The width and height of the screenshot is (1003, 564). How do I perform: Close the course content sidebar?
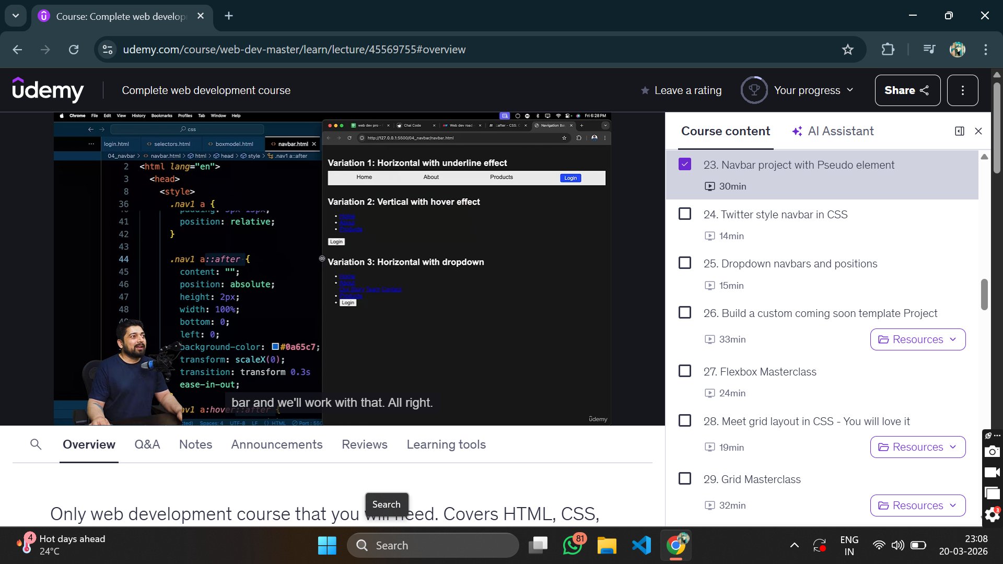[x=978, y=131]
